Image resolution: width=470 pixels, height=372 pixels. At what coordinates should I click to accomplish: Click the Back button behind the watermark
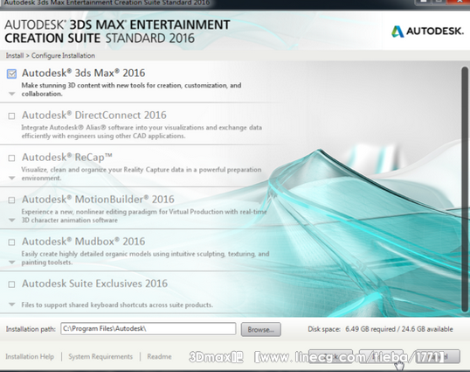pos(330,356)
